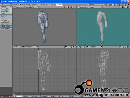Screen dimensions: 130x98
Task: Click zoom magnifier in top-left Perspective viewport
Action: pos(71,7)
